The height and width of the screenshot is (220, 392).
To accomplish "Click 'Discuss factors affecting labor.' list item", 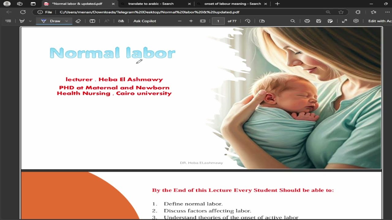I will coord(207,211).
